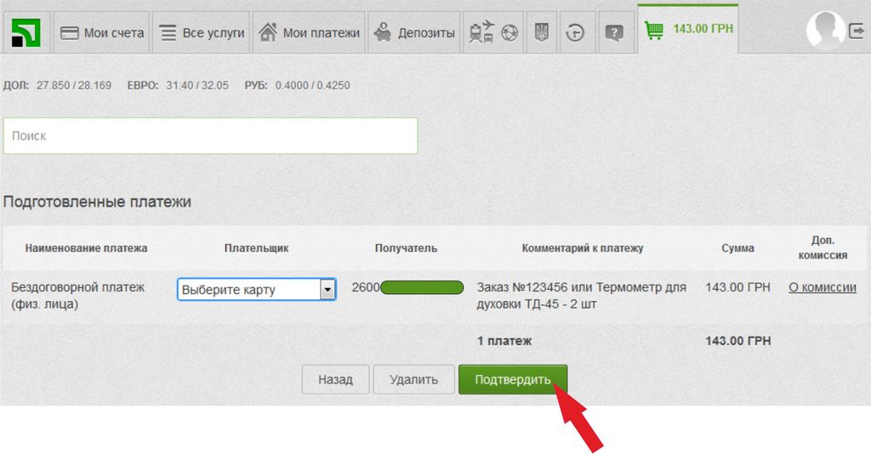Click the recipient account starting with 2600
Image resolution: width=871 pixels, height=454 pixels.
click(x=407, y=287)
